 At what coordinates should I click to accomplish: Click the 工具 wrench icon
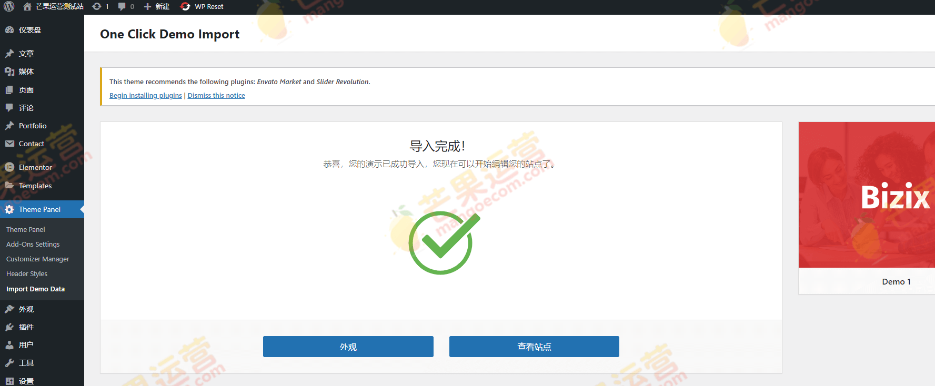(9, 363)
